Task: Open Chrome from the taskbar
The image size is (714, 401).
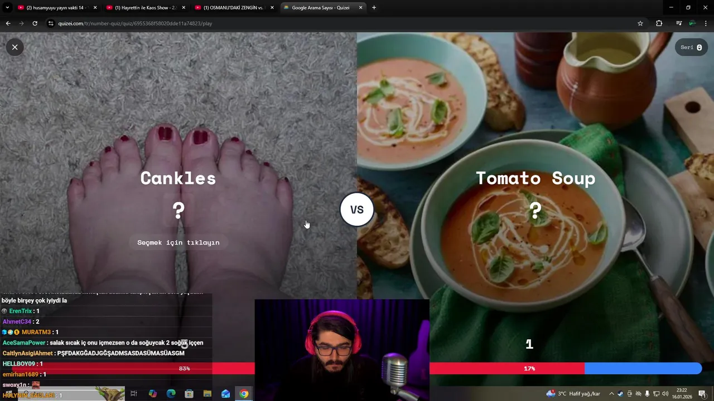Action: point(244,394)
